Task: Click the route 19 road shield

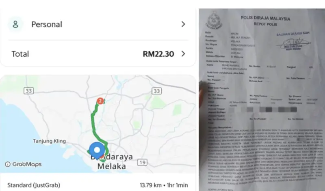Action: tap(142, 163)
